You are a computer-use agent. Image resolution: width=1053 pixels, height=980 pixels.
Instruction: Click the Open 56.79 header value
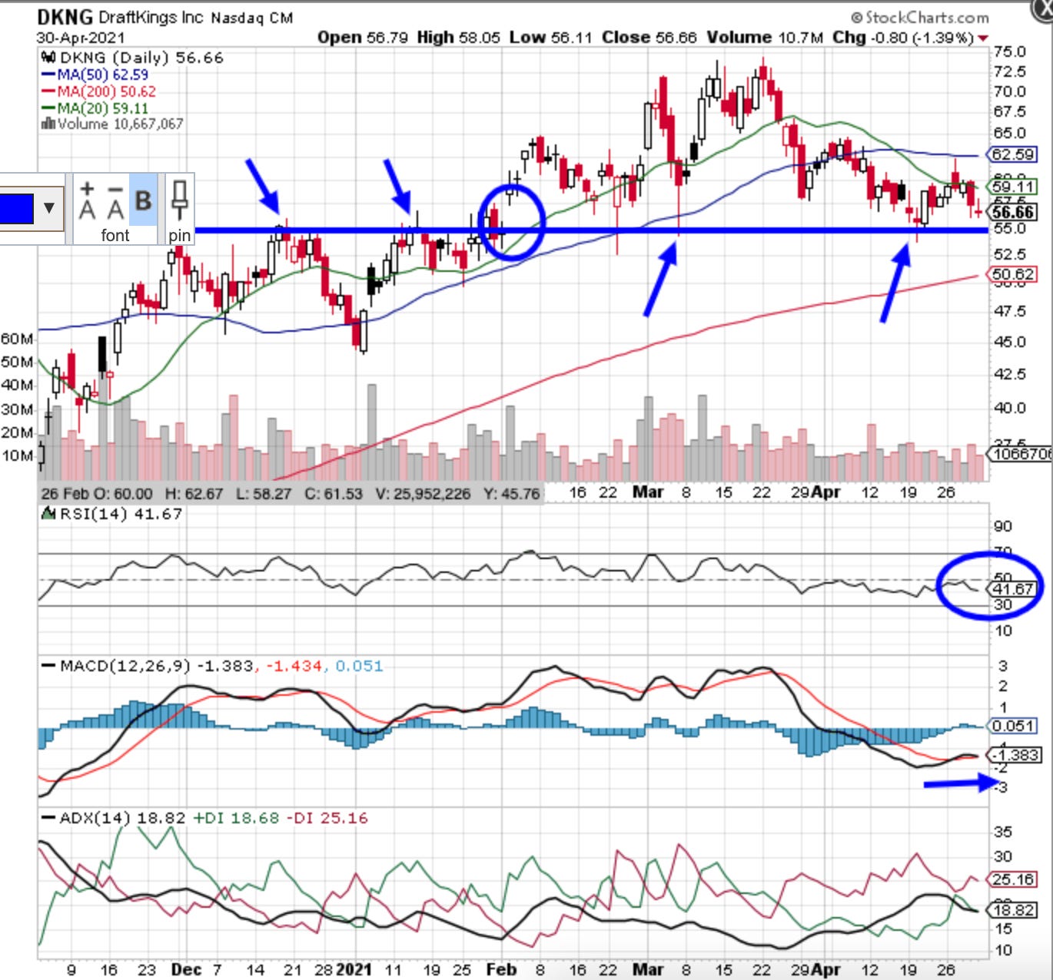tap(363, 38)
